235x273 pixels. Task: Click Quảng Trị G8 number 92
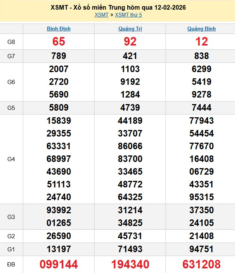130,42
